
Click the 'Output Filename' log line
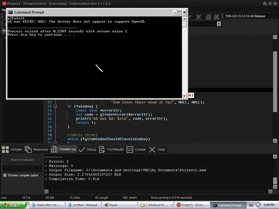point(125,170)
